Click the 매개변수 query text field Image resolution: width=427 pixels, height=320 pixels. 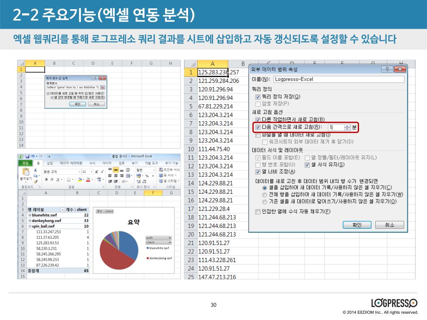73,87
